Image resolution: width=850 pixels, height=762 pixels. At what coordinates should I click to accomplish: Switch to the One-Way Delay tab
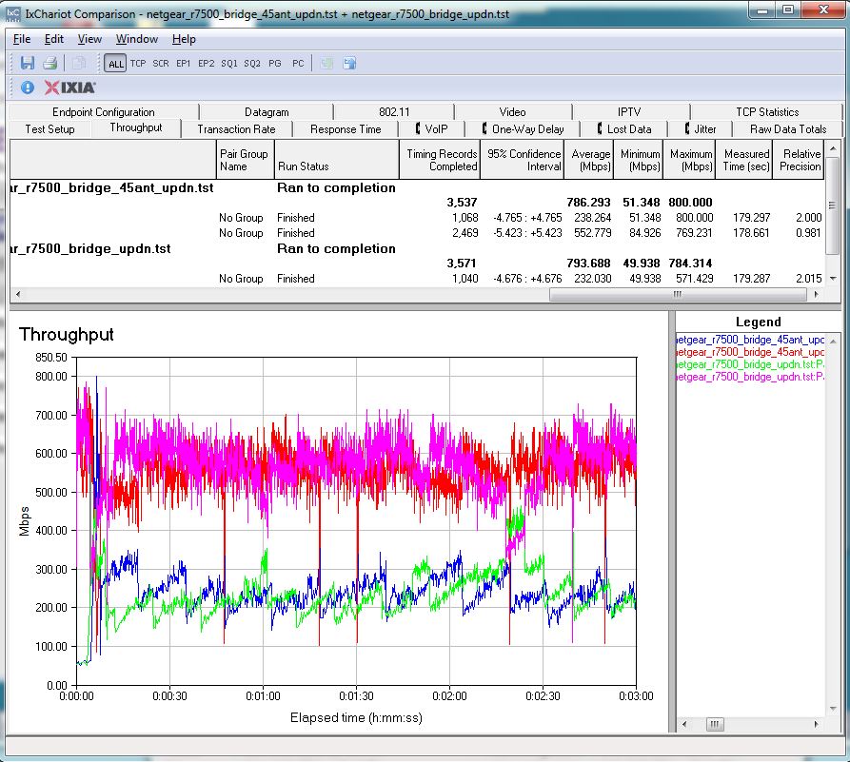524,129
